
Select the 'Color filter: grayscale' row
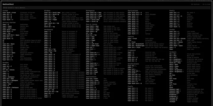point(23,18)
